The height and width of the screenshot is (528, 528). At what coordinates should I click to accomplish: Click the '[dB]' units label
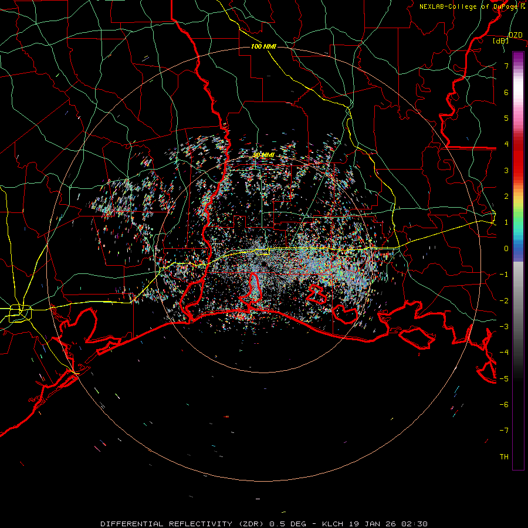[501, 41]
